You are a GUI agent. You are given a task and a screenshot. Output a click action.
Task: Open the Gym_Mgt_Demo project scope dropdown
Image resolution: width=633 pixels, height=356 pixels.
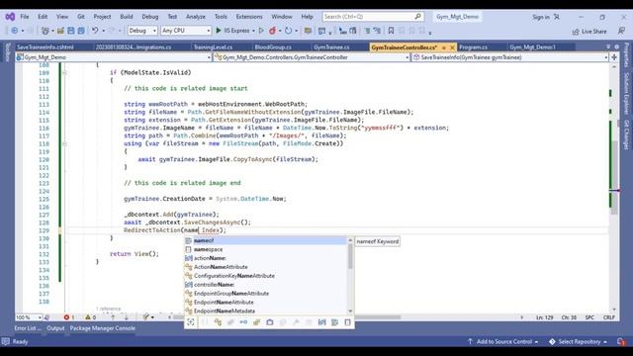tap(114, 57)
